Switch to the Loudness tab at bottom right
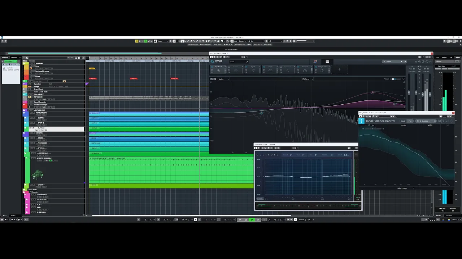Image resolution: width=462 pixels, height=259 pixels. (x=449, y=215)
